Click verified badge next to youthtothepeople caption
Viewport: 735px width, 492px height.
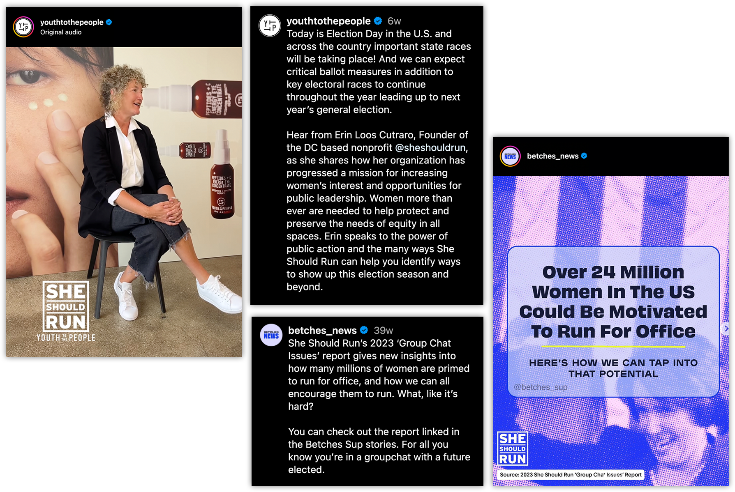pyautogui.click(x=378, y=21)
